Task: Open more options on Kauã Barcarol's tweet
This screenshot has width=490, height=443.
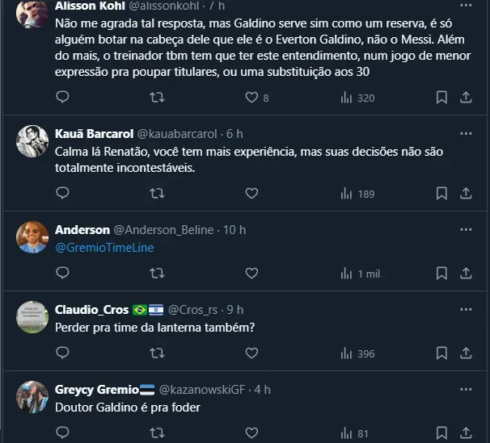Action: (x=466, y=133)
